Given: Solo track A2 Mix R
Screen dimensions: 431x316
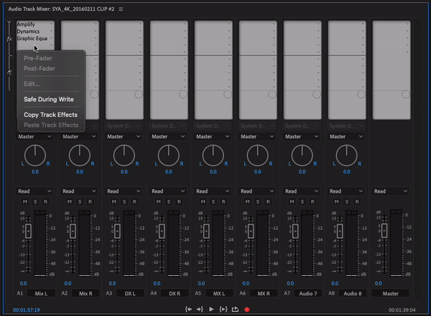Looking at the screenshot, I should (x=80, y=202).
